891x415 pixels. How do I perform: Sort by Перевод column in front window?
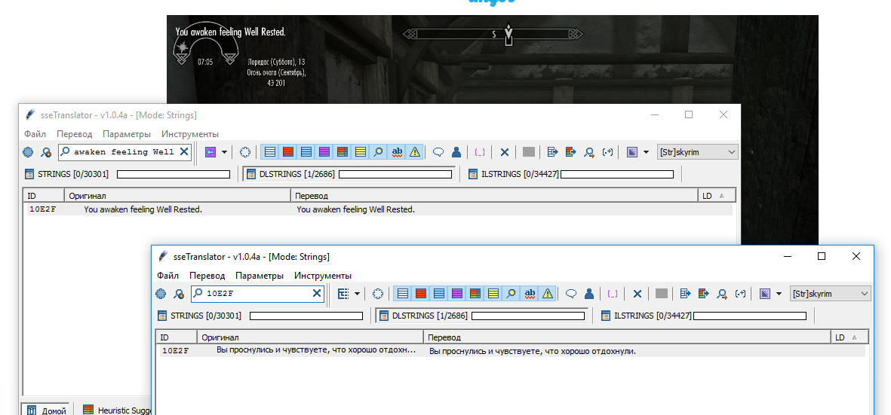click(x=628, y=337)
